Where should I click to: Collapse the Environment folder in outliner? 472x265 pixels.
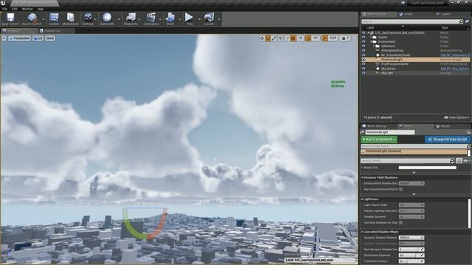[371, 42]
